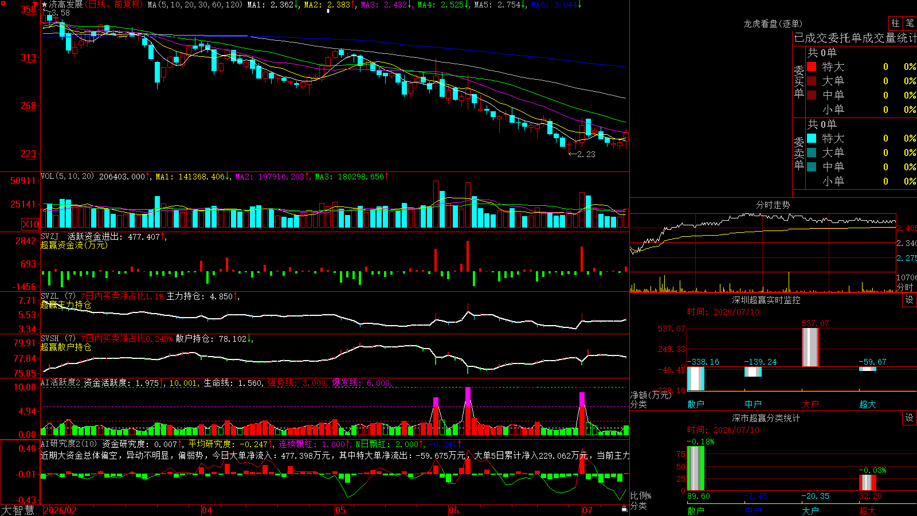Click the ←2.23 low price label
917x516 pixels.
tap(582, 154)
